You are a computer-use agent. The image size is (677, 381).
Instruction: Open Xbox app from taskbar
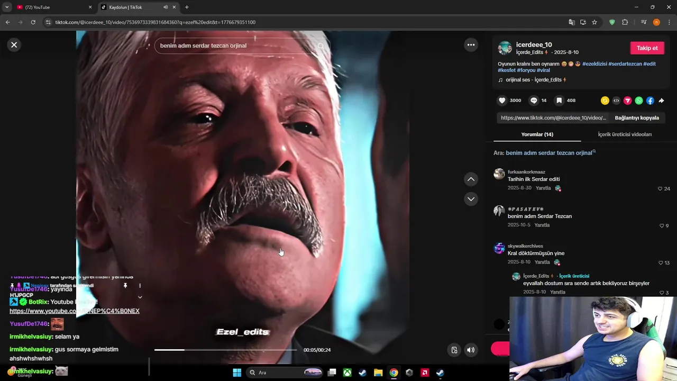tap(347, 373)
